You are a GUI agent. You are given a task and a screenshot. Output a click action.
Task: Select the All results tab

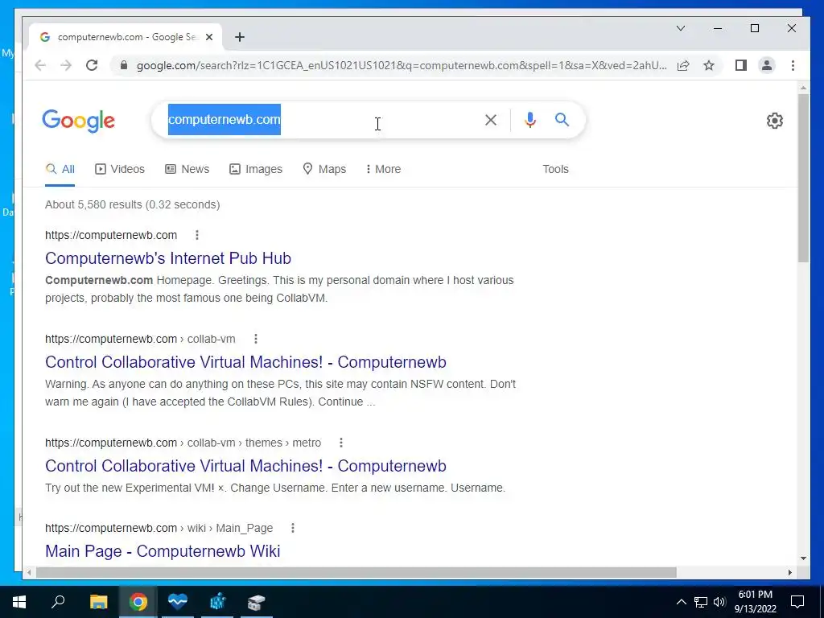(x=60, y=169)
